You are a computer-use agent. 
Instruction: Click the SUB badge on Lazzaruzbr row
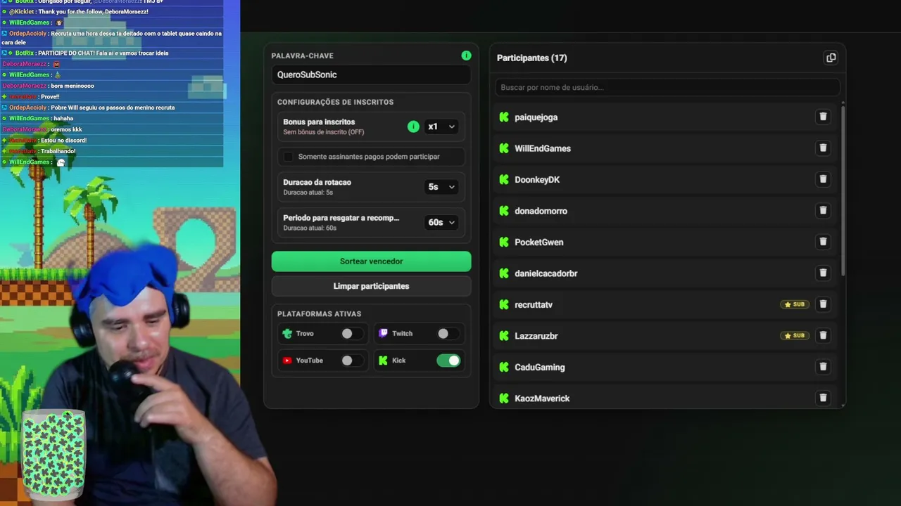click(795, 336)
